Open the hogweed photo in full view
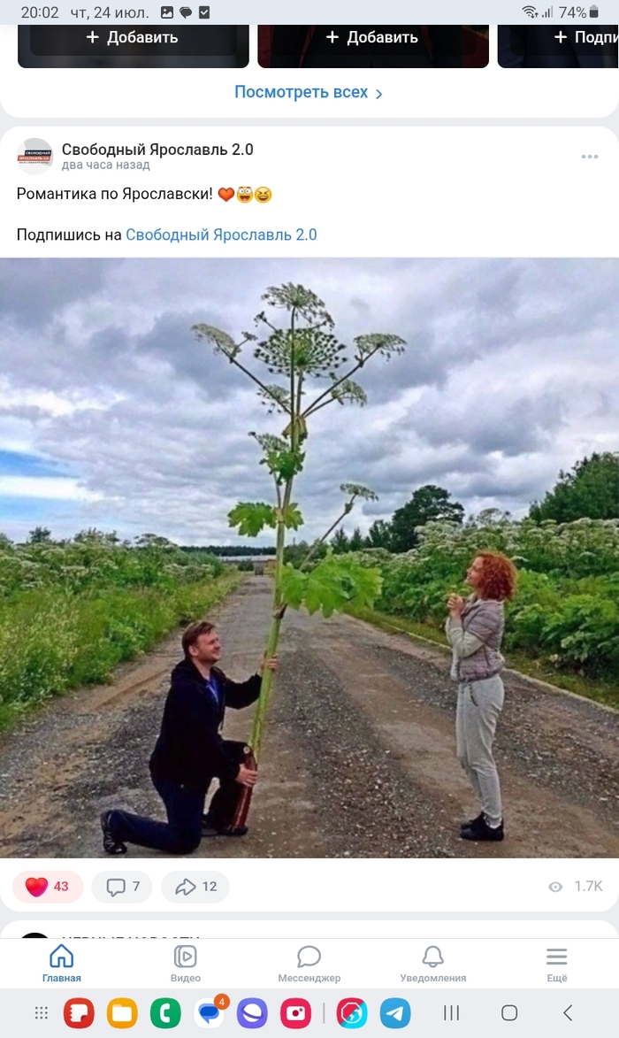Screen dimensions: 619x1038 [x=309, y=557]
